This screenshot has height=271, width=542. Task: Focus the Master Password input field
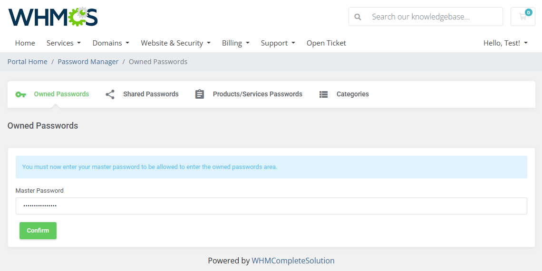point(271,206)
